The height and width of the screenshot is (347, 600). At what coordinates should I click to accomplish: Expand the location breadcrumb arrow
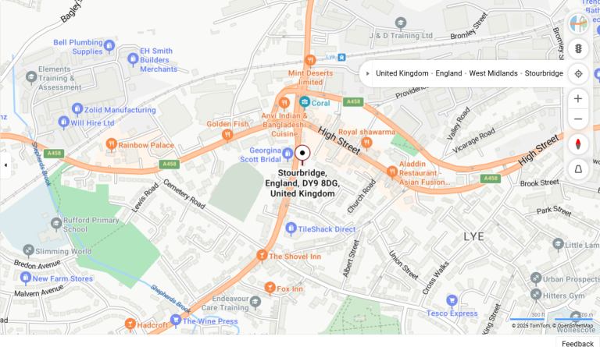(368, 73)
